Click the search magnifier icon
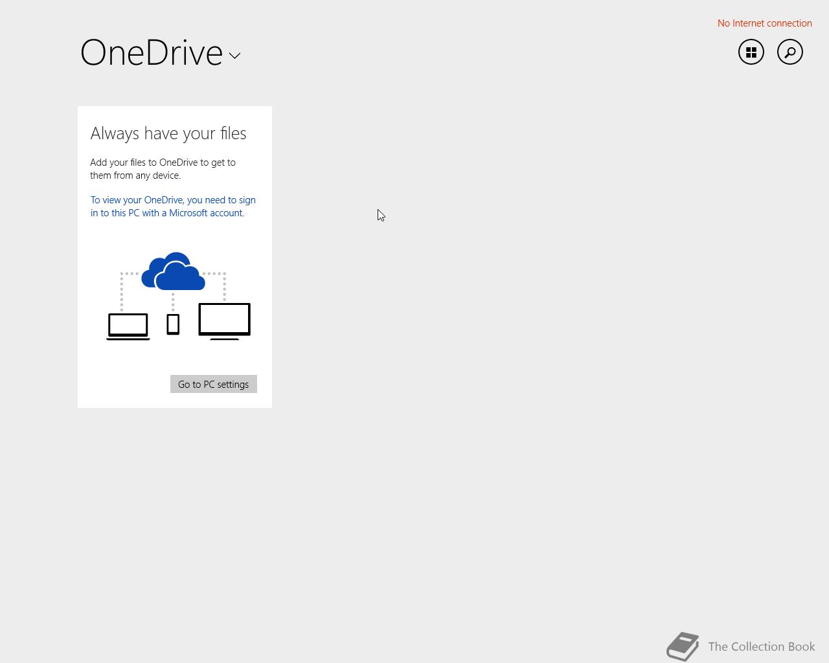 pyautogui.click(x=790, y=52)
